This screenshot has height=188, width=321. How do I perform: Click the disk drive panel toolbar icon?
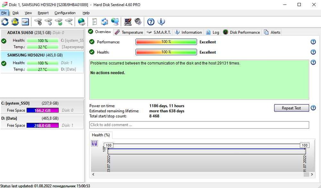[x=25, y=22]
